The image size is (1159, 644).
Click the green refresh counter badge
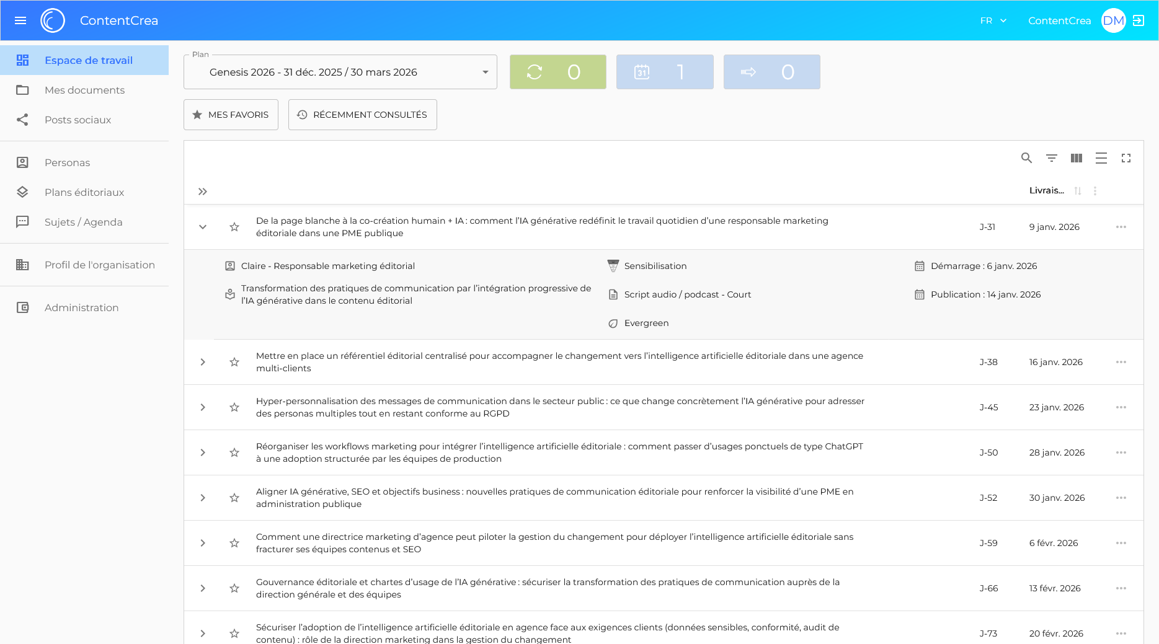(557, 72)
